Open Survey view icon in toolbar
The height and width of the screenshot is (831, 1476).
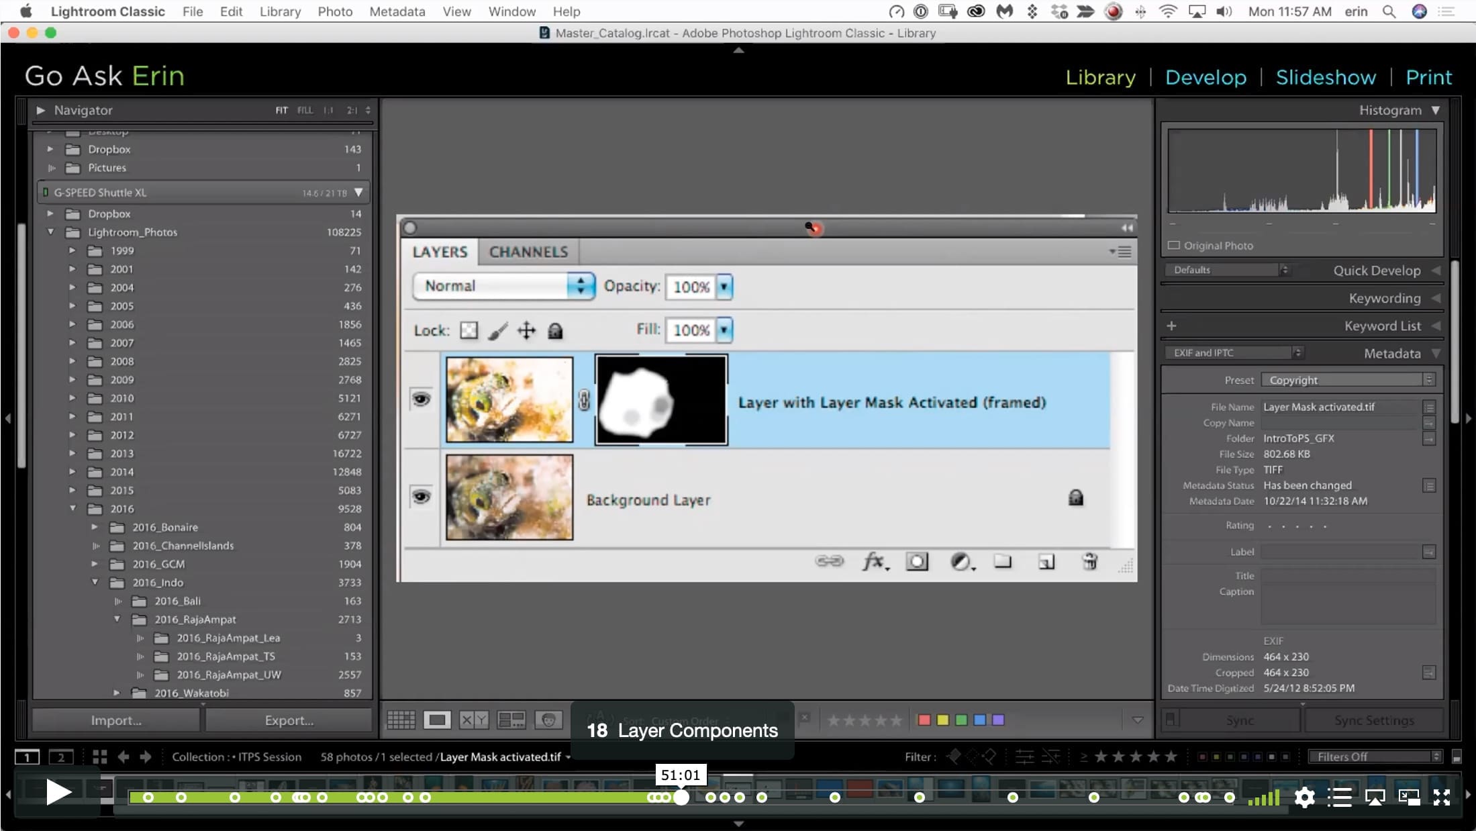click(511, 720)
